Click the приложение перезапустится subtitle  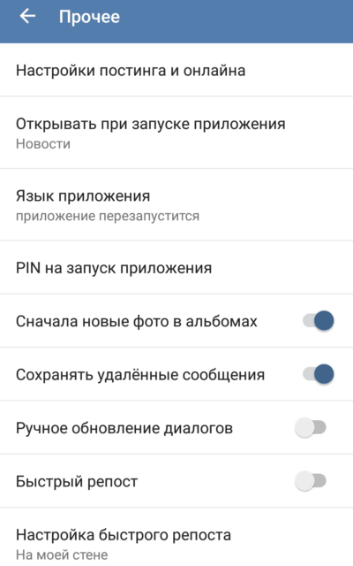pyautogui.click(x=108, y=216)
